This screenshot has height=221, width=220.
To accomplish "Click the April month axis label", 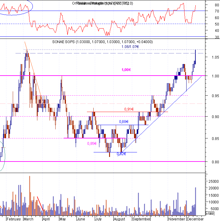I will (x=46, y=219).
